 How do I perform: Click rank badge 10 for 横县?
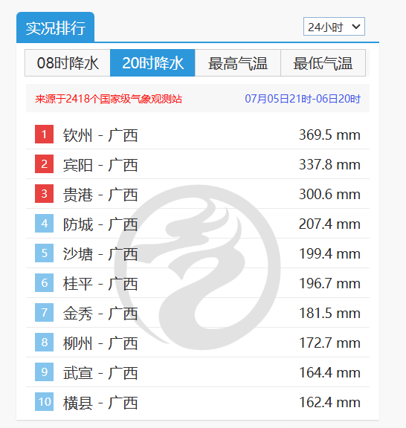(45, 401)
